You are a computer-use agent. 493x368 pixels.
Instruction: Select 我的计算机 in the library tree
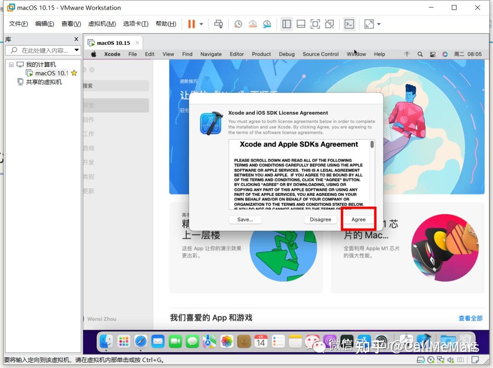click(41, 64)
